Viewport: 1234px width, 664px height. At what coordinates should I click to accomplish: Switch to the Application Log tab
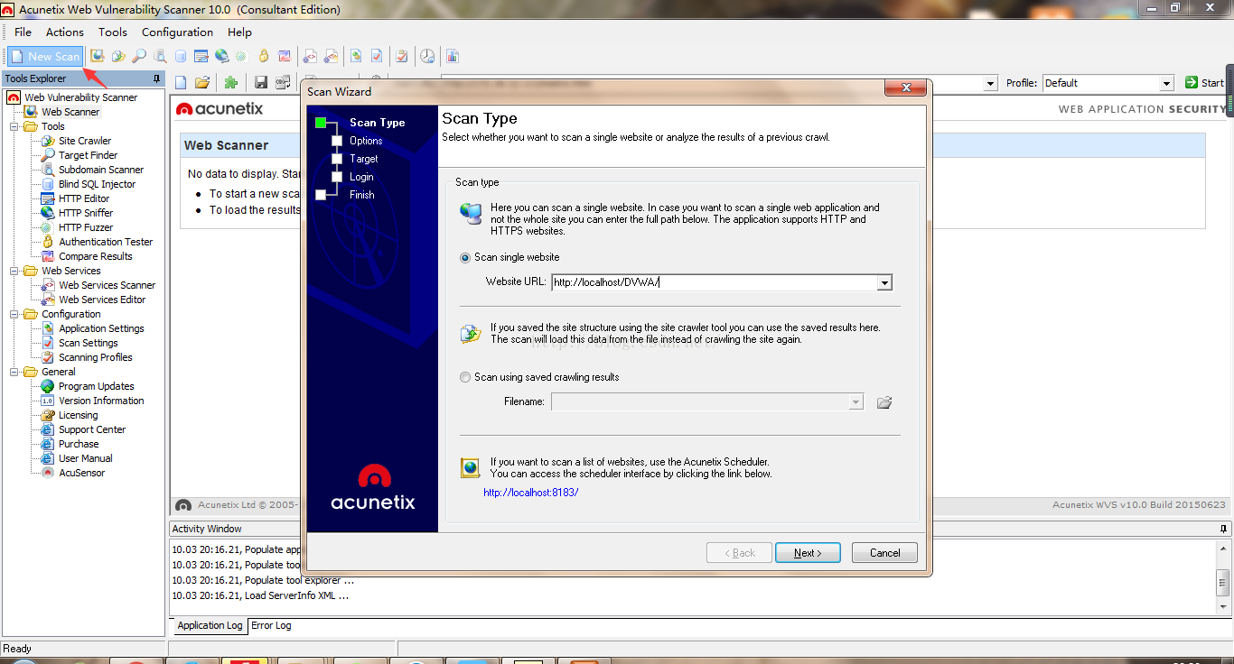[x=210, y=625]
